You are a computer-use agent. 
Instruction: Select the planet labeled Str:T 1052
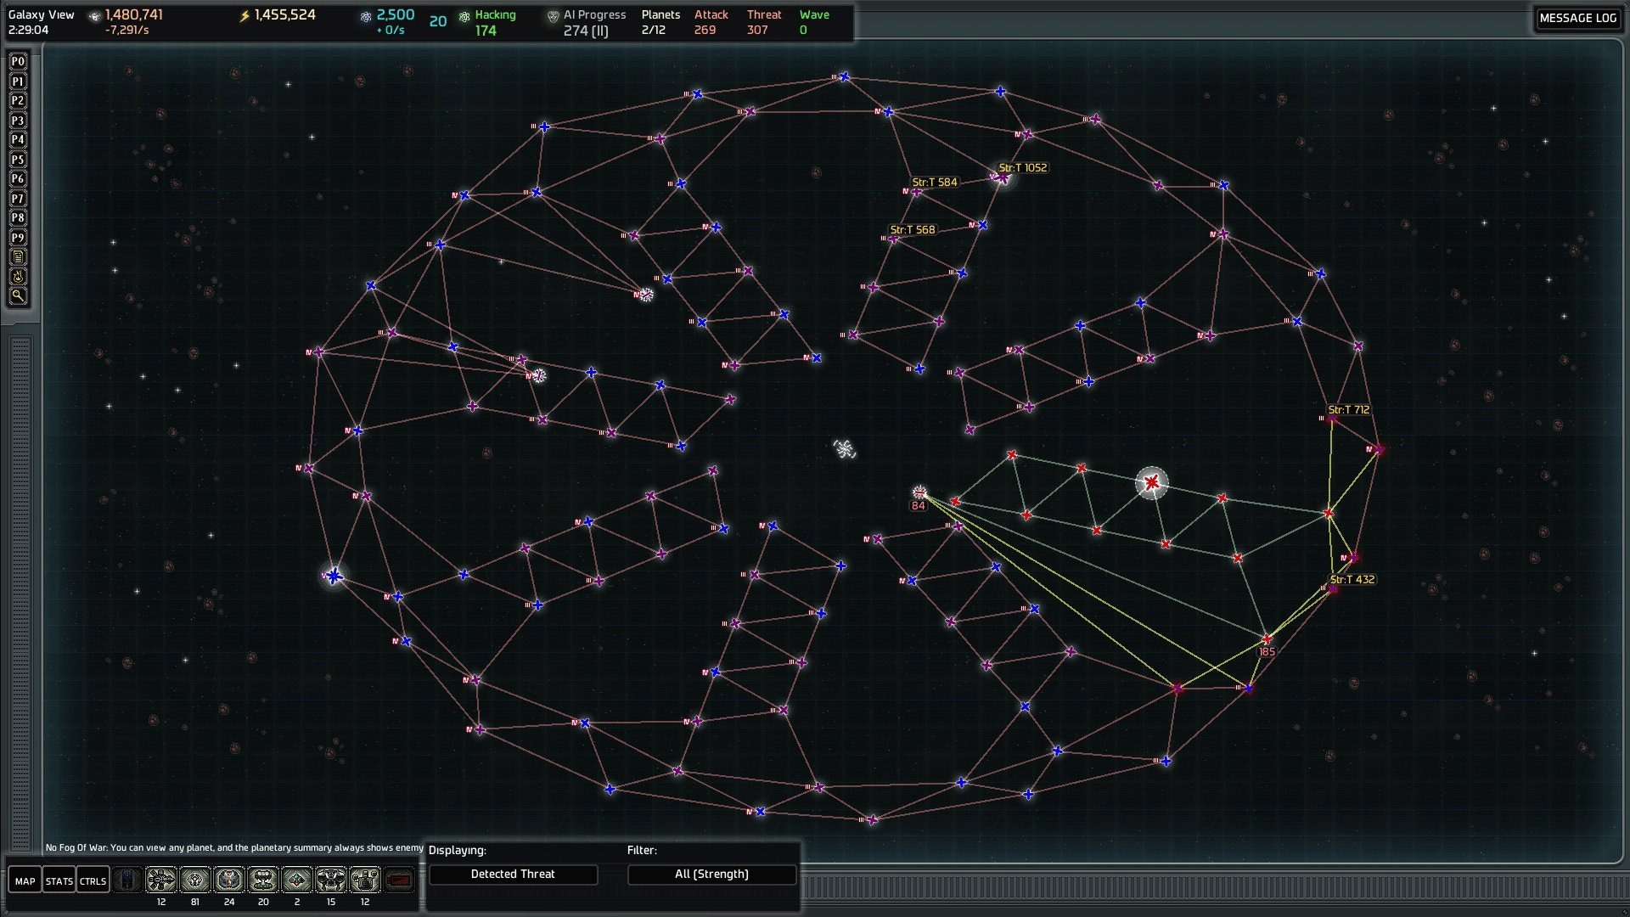coord(1002,177)
